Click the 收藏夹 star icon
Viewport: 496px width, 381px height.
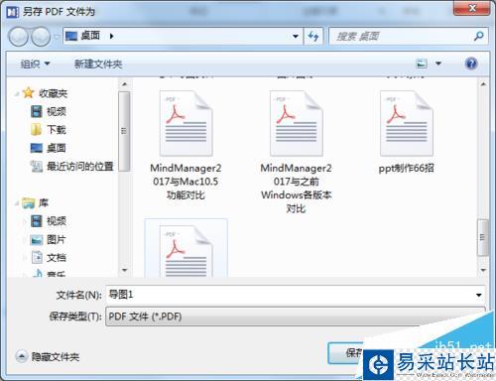(x=29, y=93)
